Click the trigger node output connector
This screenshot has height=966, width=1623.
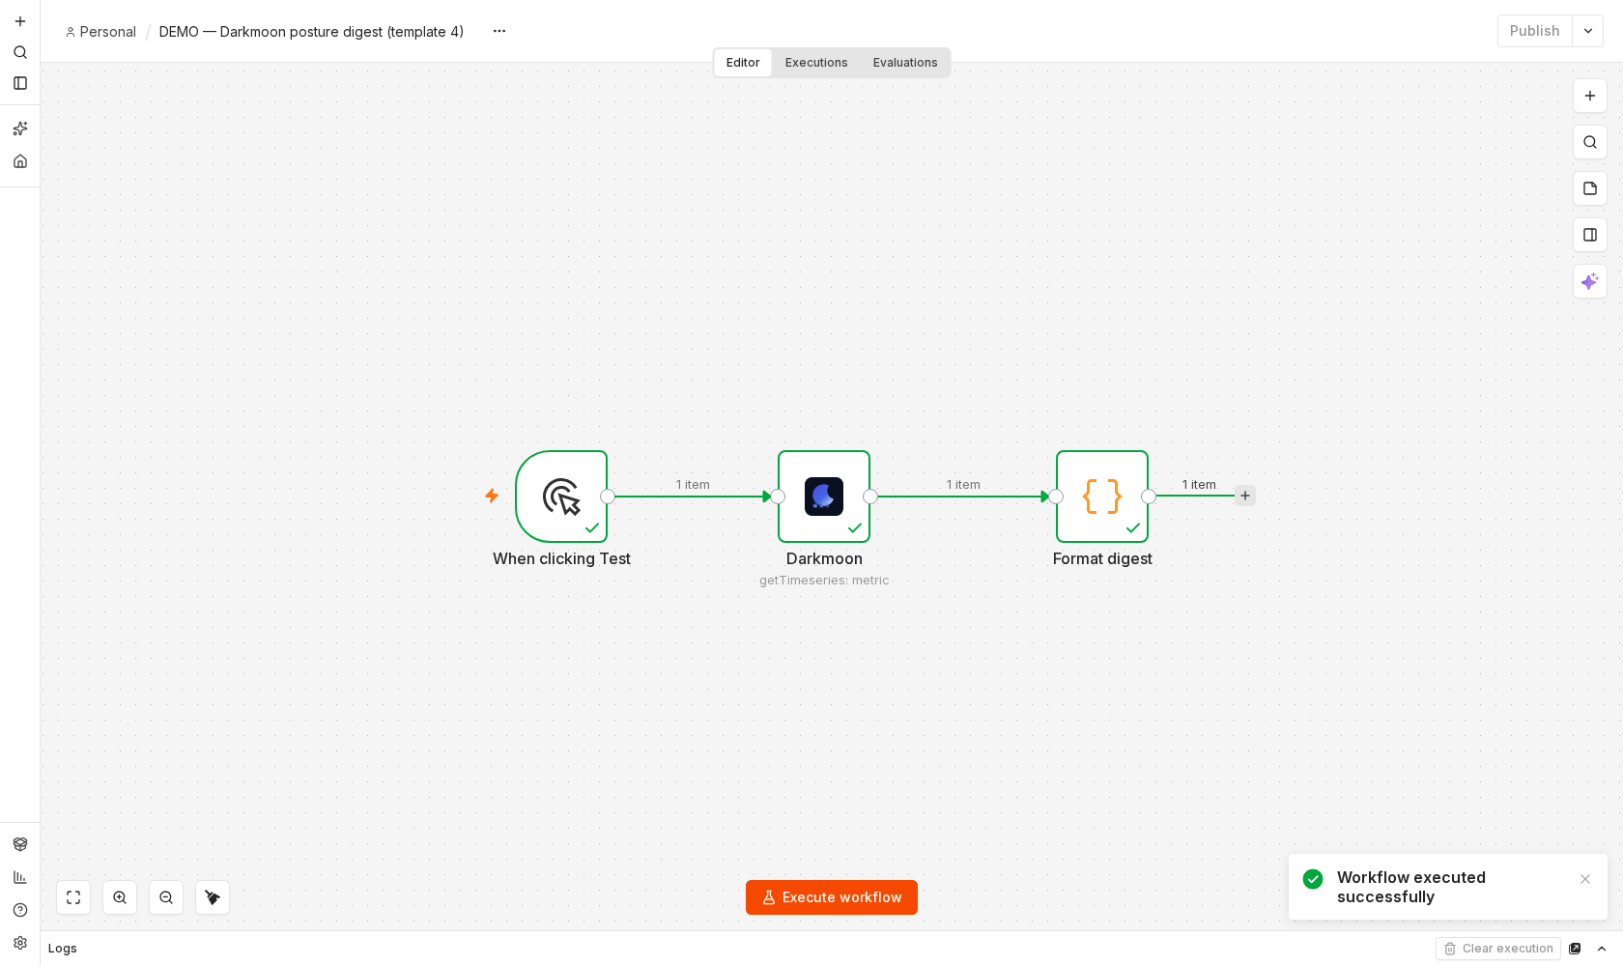608,497
